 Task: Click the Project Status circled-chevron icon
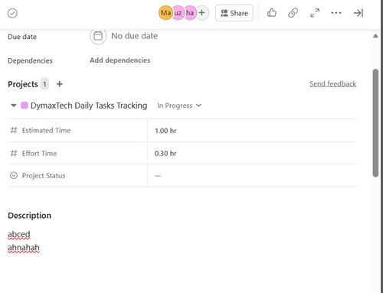coord(14,175)
